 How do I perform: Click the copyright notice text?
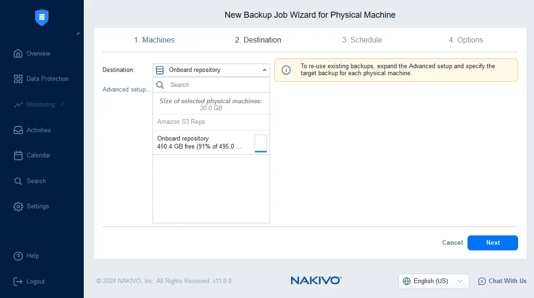[x=164, y=281]
